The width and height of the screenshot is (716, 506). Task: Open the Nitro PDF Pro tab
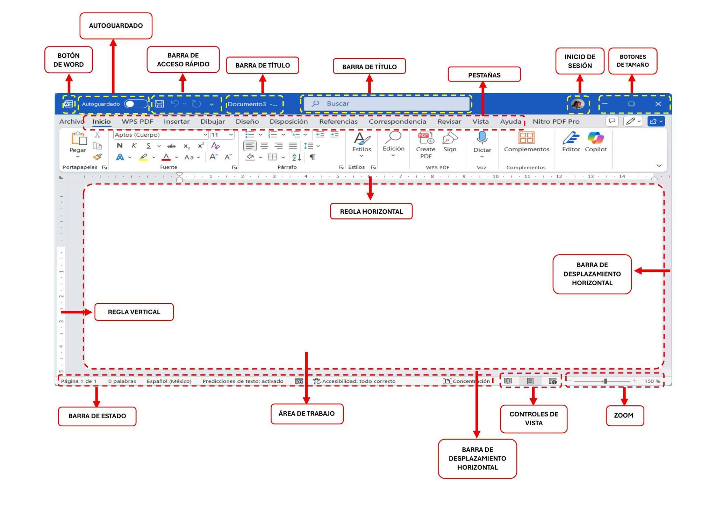click(x=556, y=122)
